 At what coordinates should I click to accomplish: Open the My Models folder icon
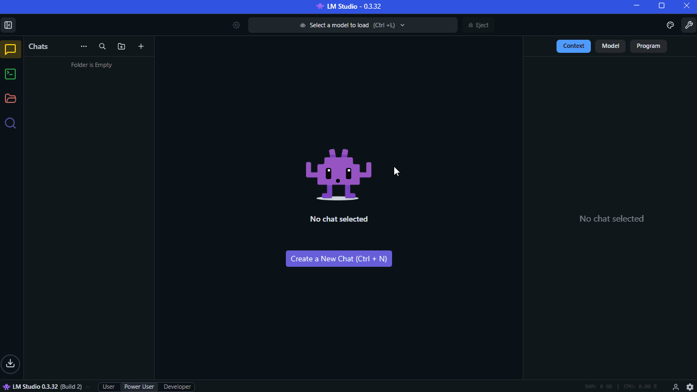10,99
